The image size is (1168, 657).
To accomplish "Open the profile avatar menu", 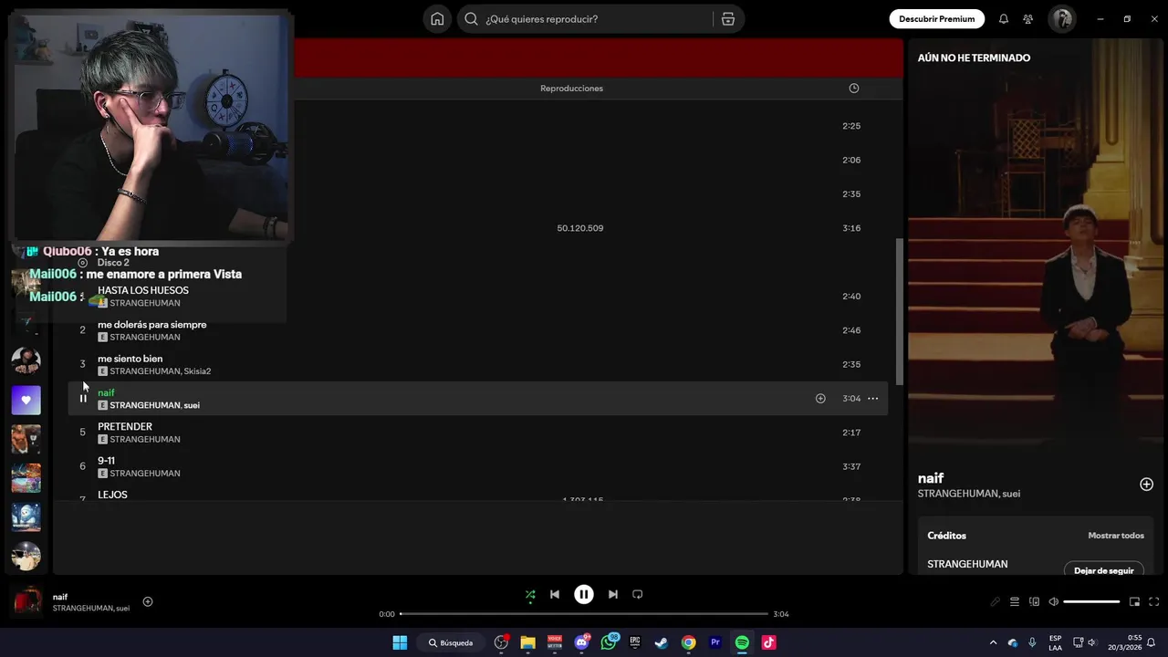I will click(1061, 19).
